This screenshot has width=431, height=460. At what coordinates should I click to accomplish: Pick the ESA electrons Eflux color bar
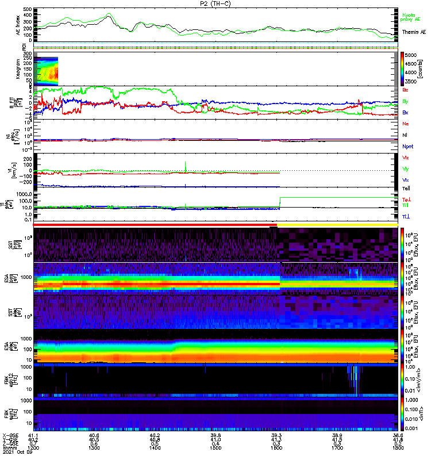[x=402, y=346]
